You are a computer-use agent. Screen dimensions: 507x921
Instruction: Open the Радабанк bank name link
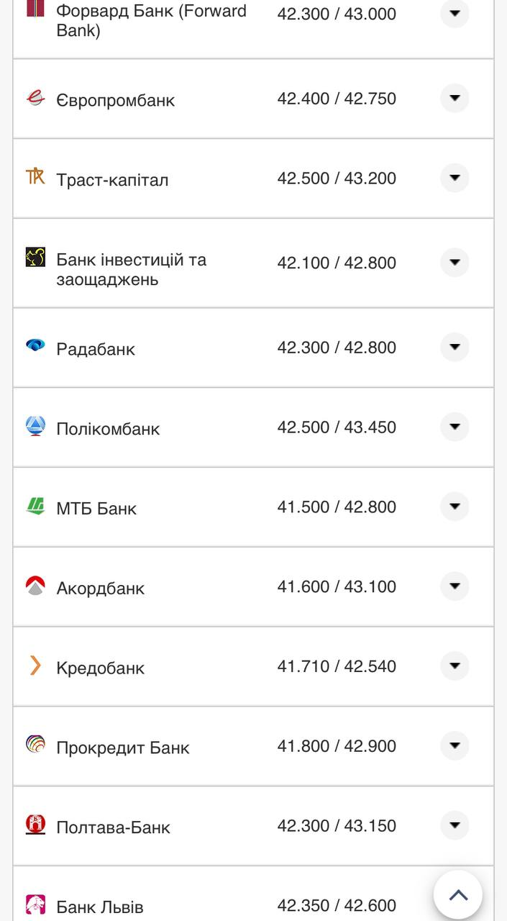tap(96, 349)
